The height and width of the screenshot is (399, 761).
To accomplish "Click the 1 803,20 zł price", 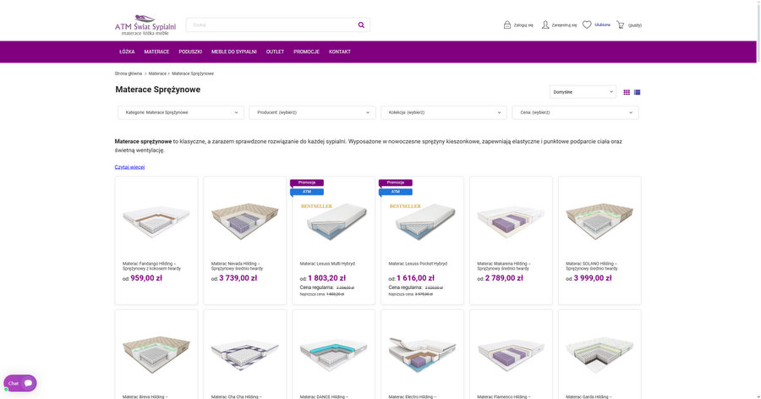I will point(326,278).
